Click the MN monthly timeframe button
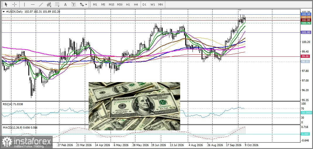This screenshot has width=313, height=149. tap(161, 4)
